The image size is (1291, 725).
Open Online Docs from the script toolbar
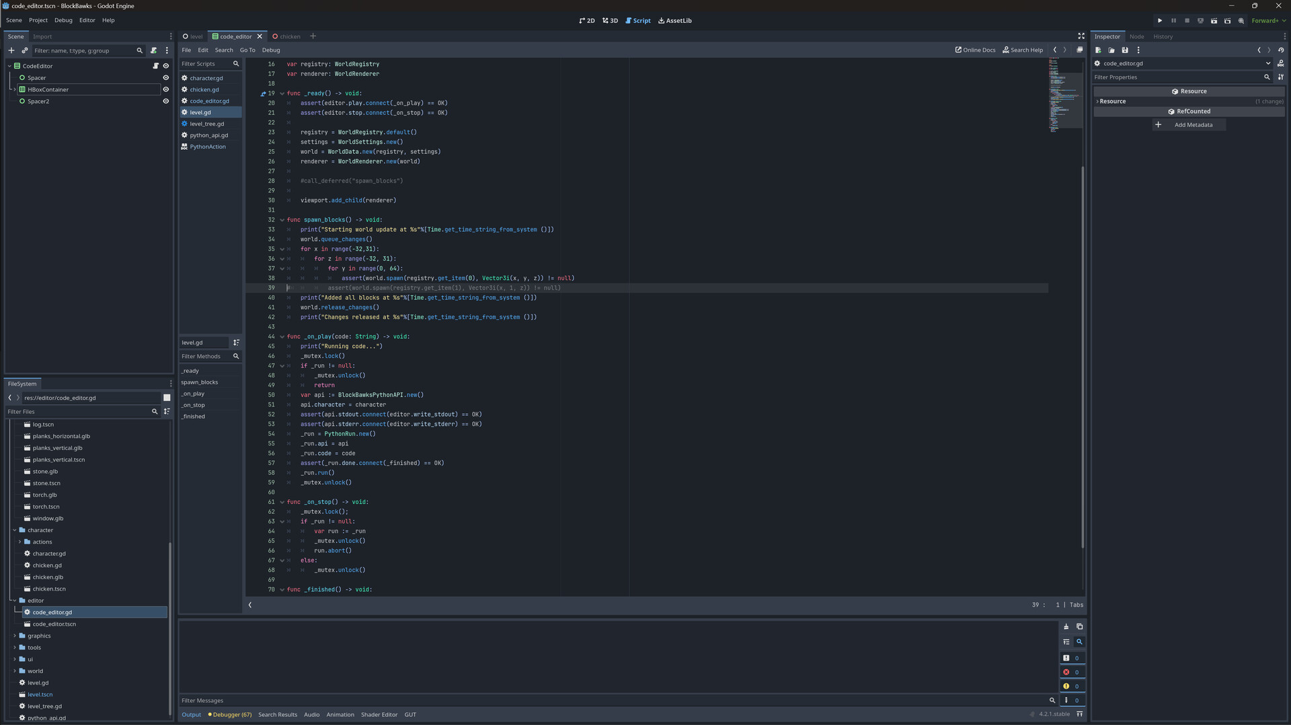tap(975, 50)
